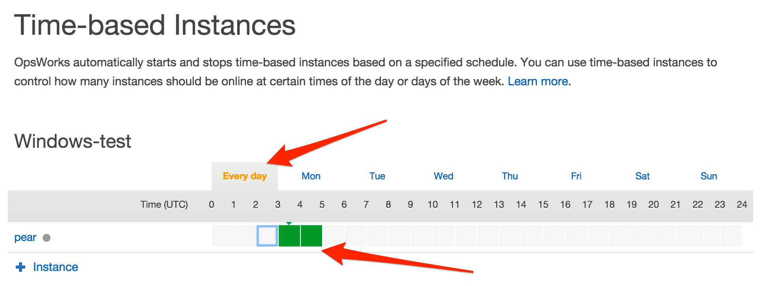Image resolution: width=765 pixels, height=286 pixels.
Task: Click the gray status dot beside pear
Action: point(47,238)
